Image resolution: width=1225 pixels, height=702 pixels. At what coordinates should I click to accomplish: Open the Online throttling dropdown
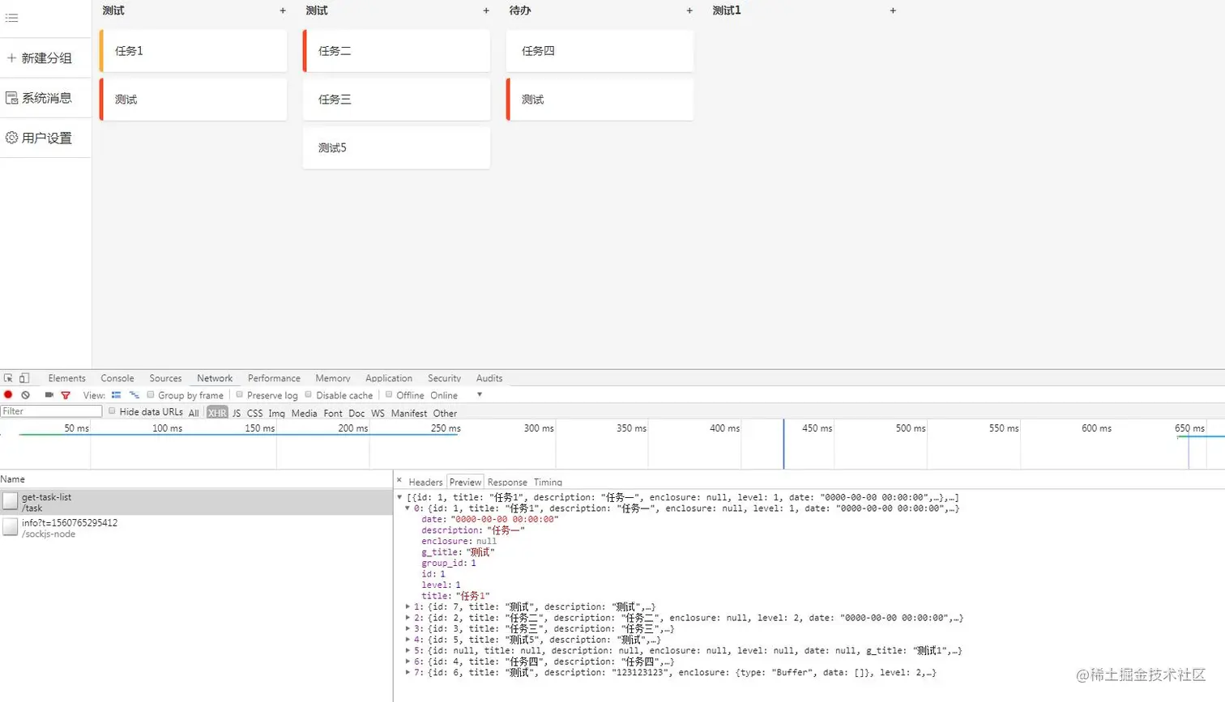click(457, 395)
